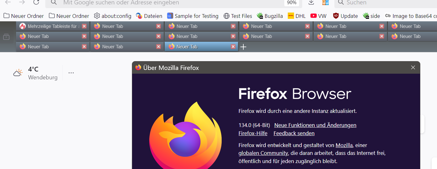Go back to previous page

[x=8, y=3]
